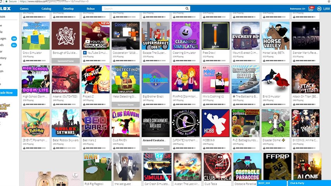Open R15 Rig Ragdoll thumbnail
The height and width of the screenshot is (186, 331).
tap(97, 167)
